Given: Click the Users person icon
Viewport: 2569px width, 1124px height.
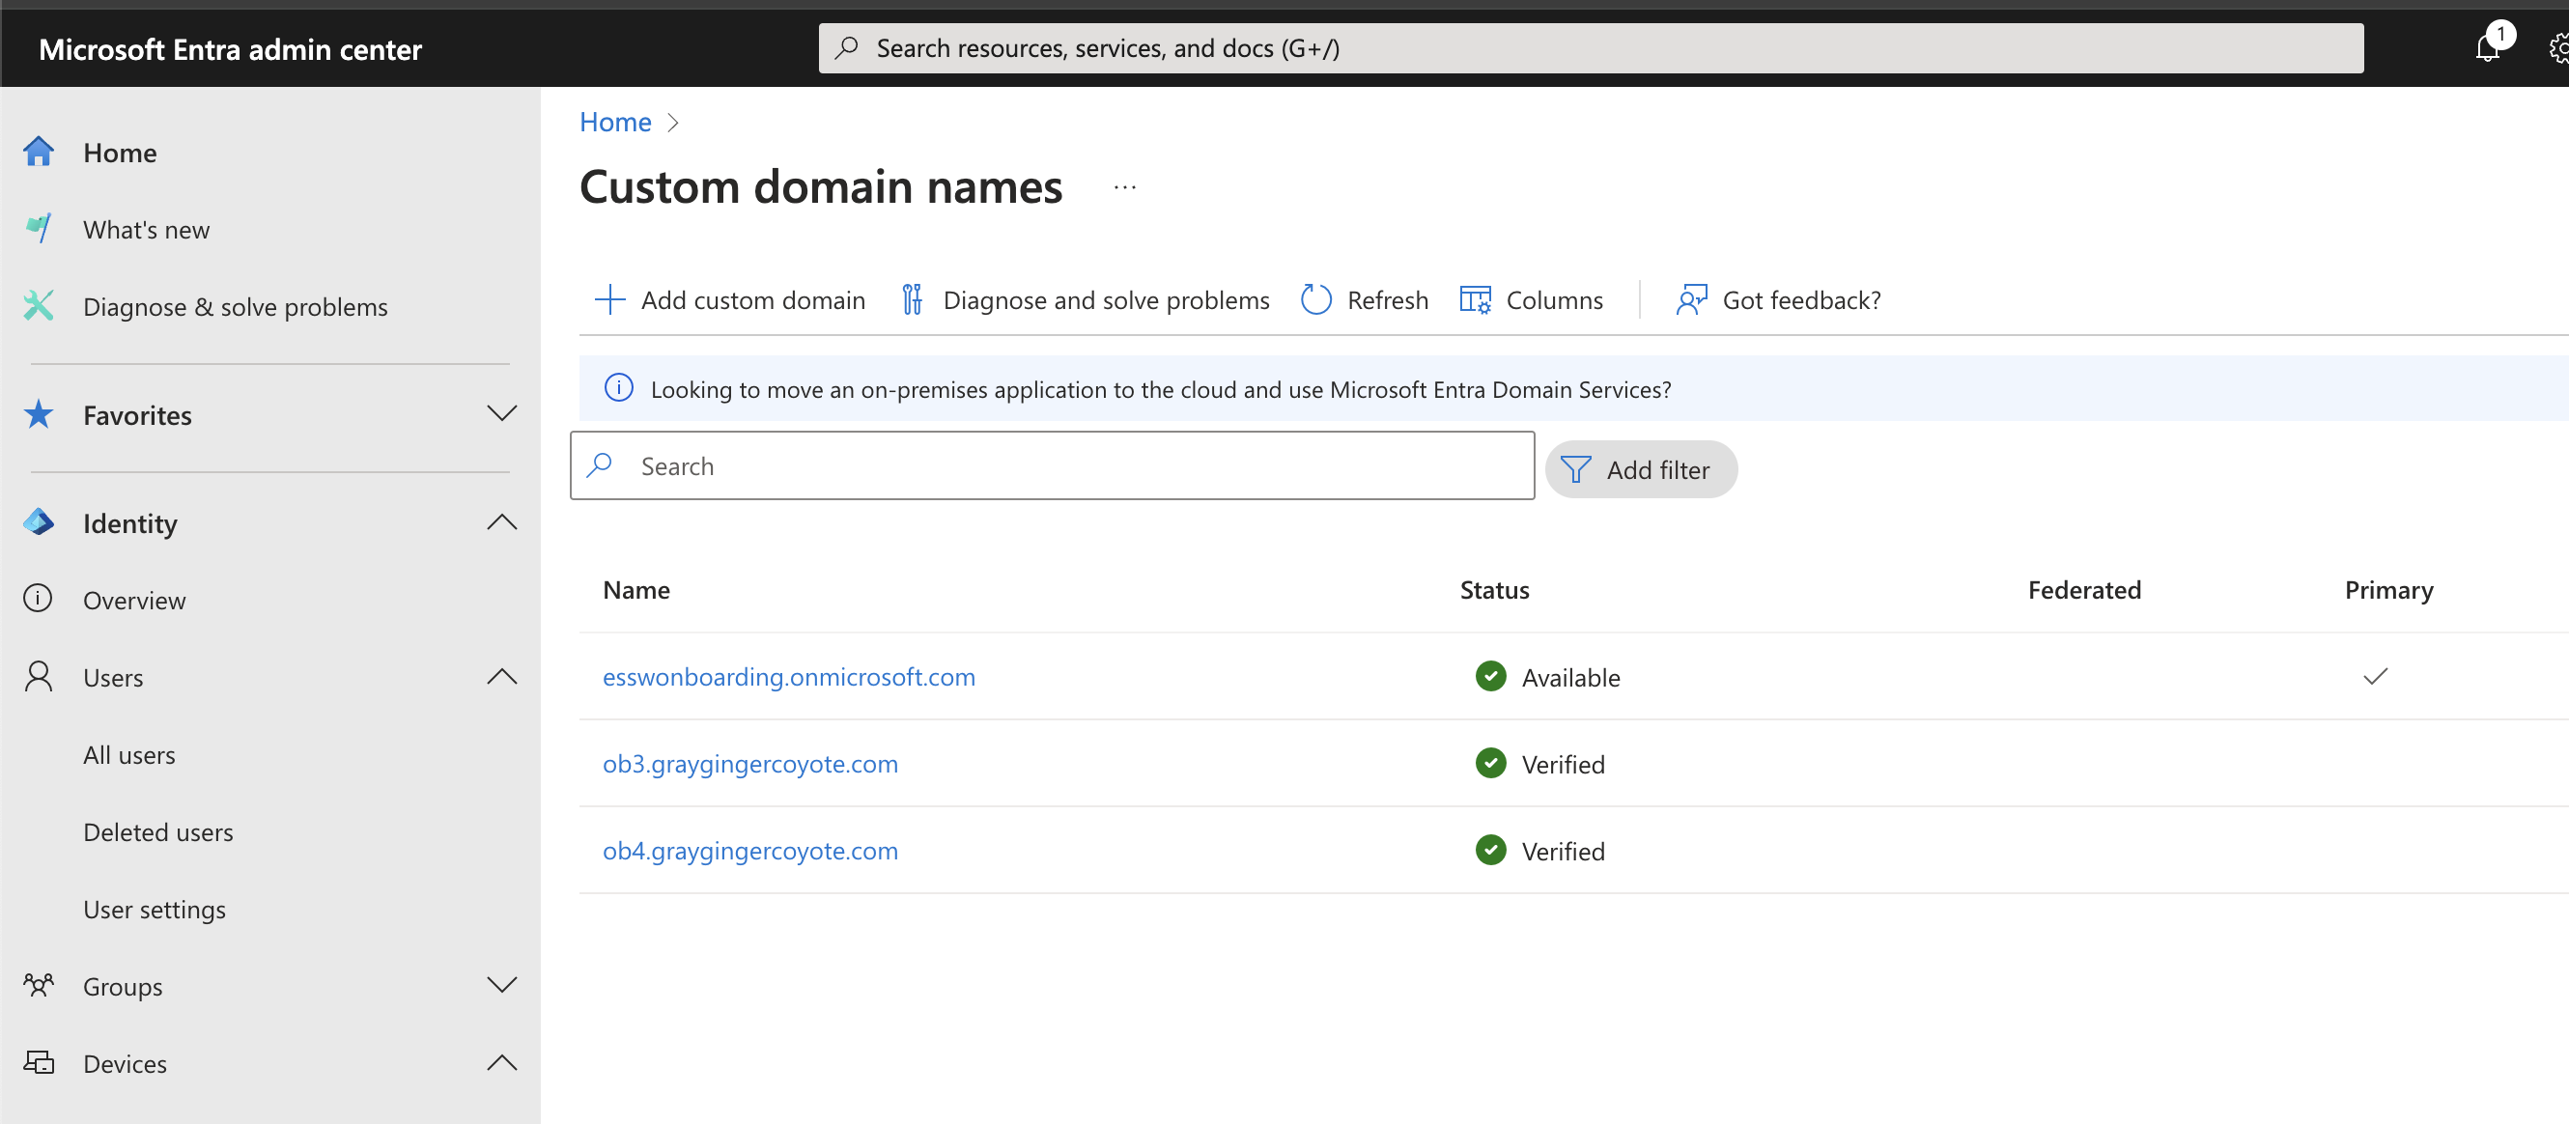Looking at the screenshot, I should point(38,676).
